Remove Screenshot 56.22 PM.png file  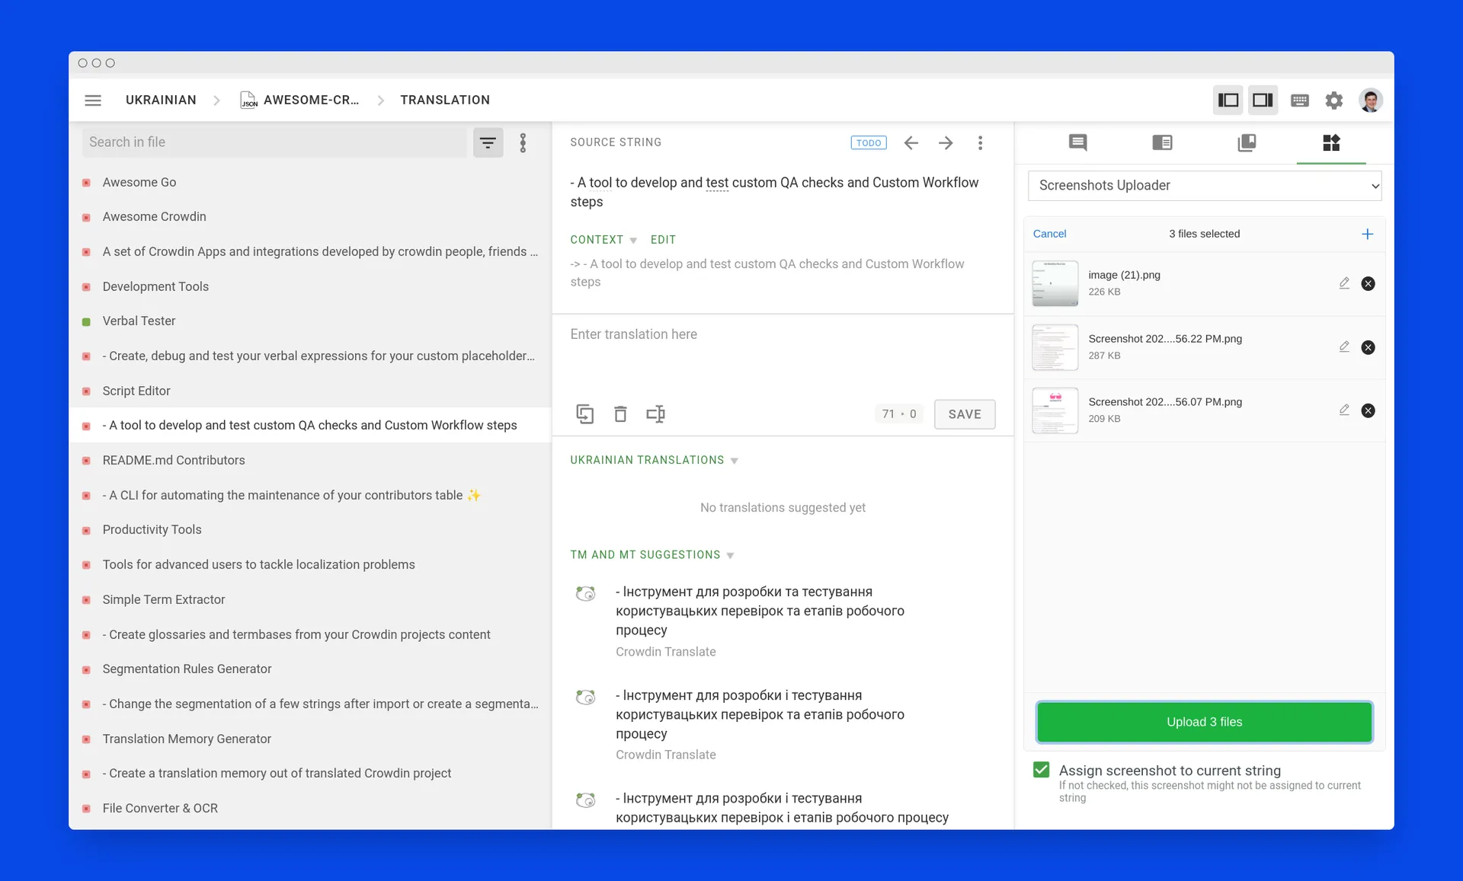(1369, 348)
